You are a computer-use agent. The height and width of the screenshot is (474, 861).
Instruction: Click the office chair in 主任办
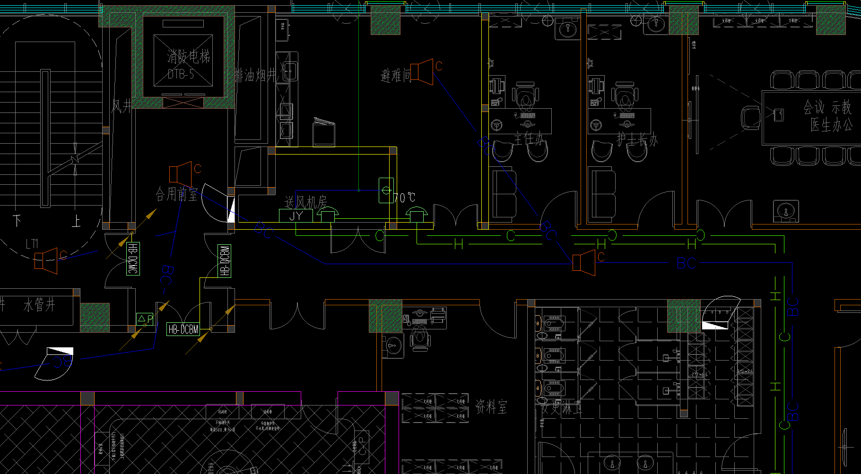tap(525, 96)
